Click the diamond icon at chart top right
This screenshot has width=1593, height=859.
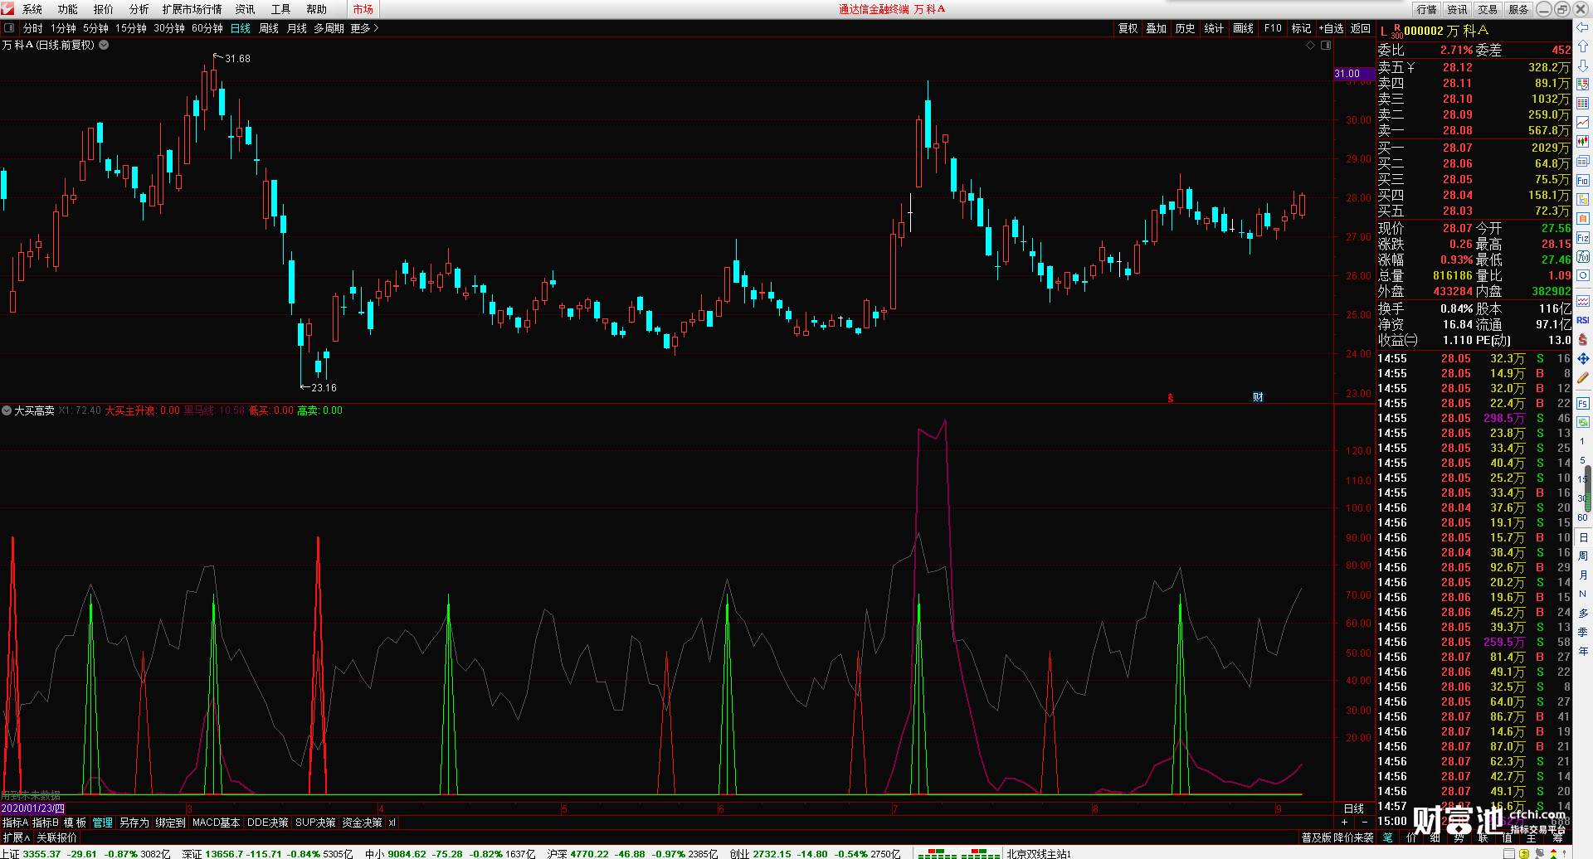pyautogui.click(x=1311, y=46)
